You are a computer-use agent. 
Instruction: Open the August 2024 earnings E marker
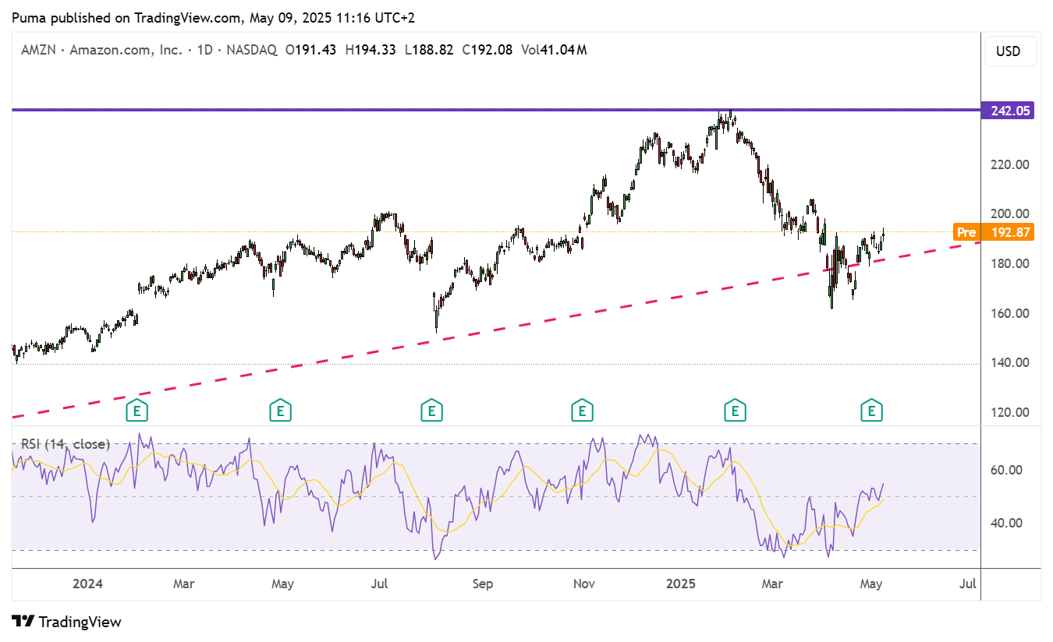coord(431,410)
